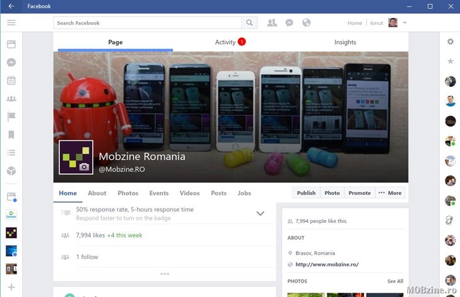This screenshot has height=297, width=460.
Task: Open the hamburger menu
Action: coord(11,23)
